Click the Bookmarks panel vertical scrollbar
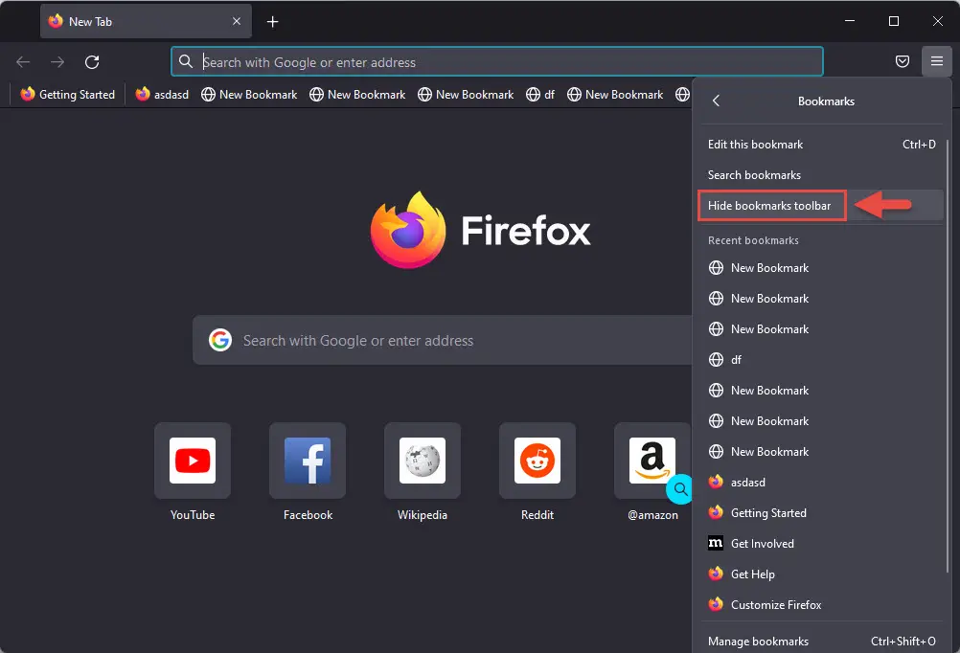The width and height of the screenshot is (960, 653). pyautogui.click(x=948, y=356)
